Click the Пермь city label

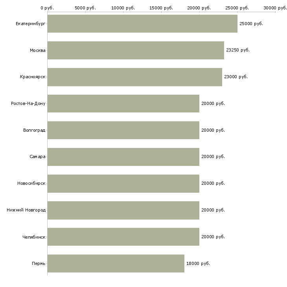39,263
